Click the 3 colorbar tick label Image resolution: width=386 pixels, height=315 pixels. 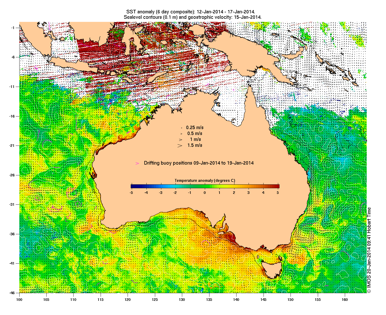click(249, 192)
